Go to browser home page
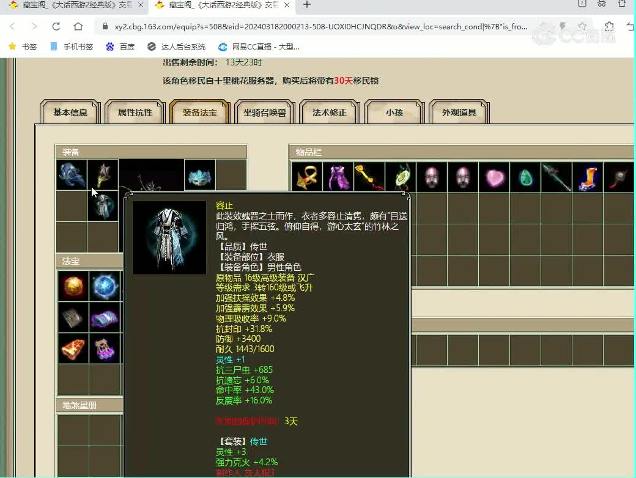Image resolution: width=636 pixels, height=478 pixels. pyautogui.click(x=78, y=26)
